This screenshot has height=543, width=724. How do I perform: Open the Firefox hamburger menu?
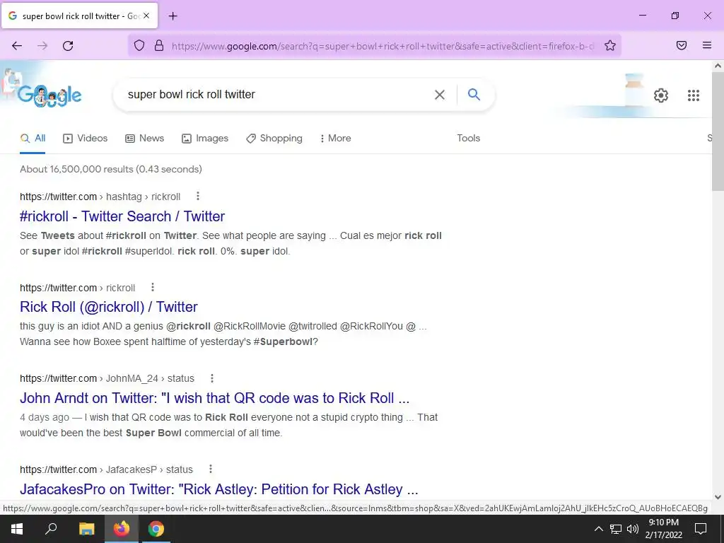(707, 45)
